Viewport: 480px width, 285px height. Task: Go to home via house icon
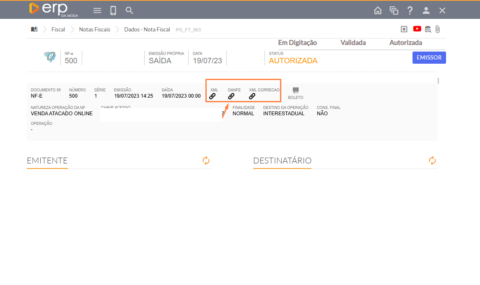[378, 10]
